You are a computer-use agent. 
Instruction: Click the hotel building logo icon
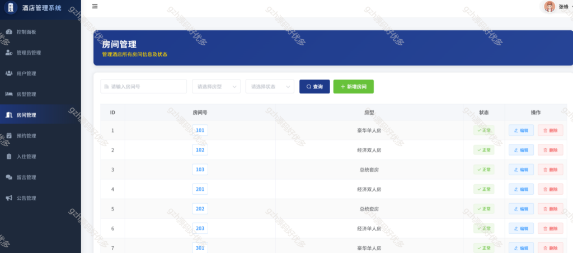[11, 7]
